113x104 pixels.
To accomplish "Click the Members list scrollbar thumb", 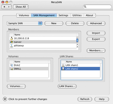I will coord(77,40).
